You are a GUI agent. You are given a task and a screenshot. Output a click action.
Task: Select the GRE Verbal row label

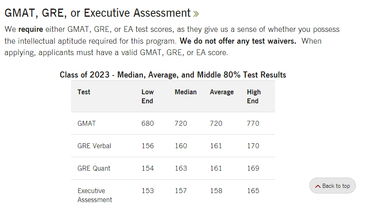click(x=94, y=146)
